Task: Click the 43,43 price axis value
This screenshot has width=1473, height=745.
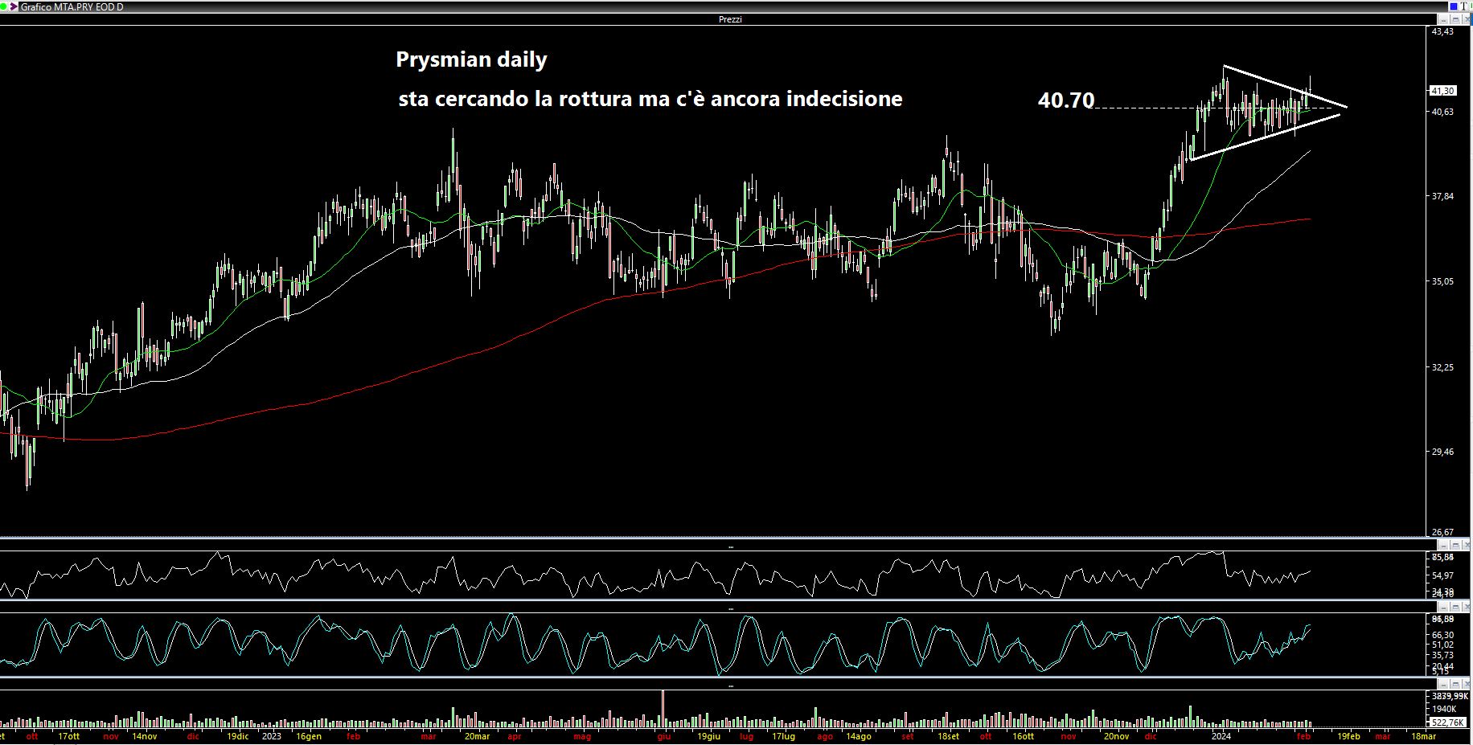Action: pyautogui.click(x=1443, y=31)
